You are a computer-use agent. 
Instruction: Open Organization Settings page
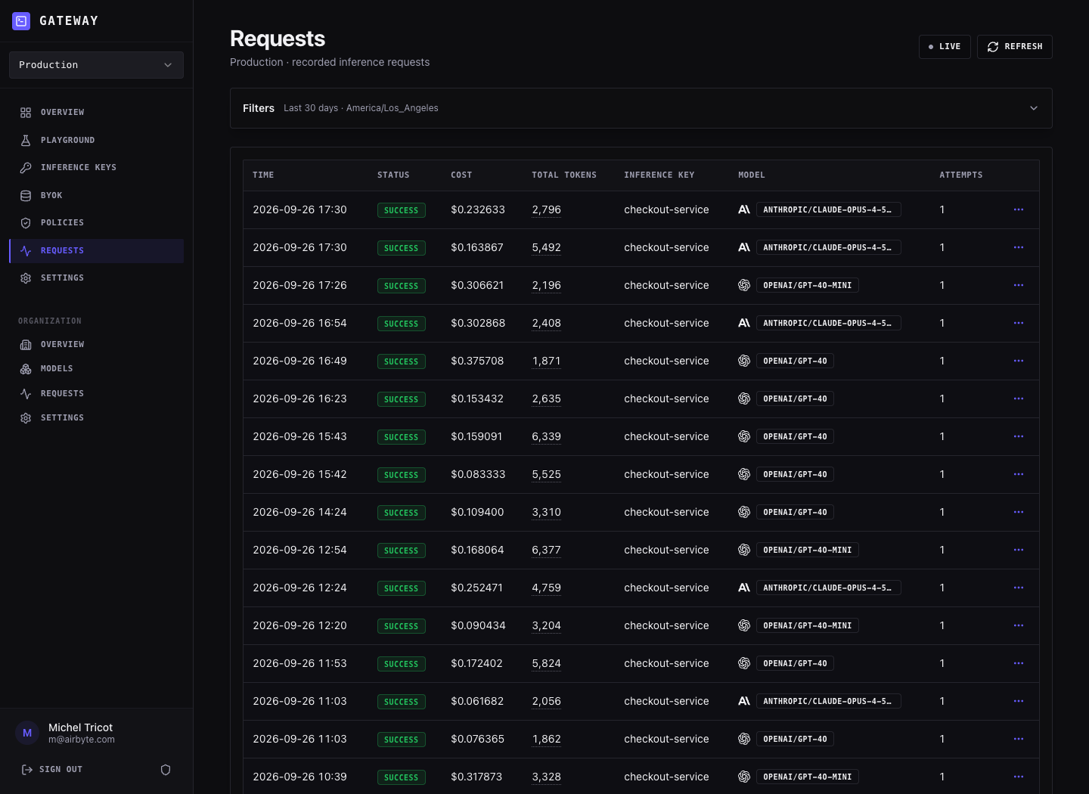[96, 418]
